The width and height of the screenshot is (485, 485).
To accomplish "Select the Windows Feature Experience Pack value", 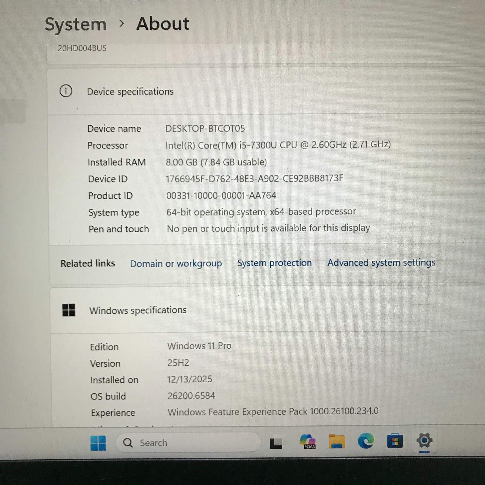I will tap(273, 412).
